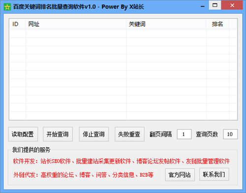The image size is (246, 193).
Task: Click the 失败重查 retry button
Action: (129, 134)
